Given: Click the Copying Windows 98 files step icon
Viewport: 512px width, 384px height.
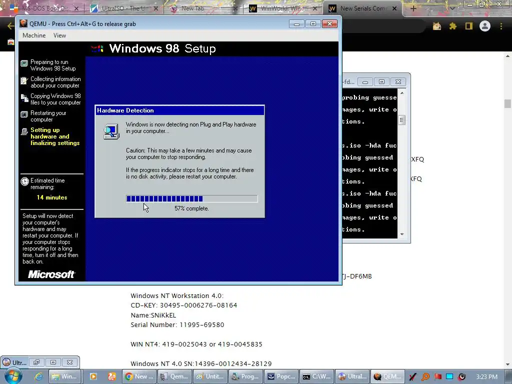Looking at the screenshot, I should click(x=24, y=97).
